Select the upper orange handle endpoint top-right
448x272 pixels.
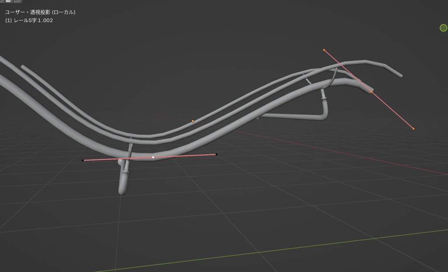[324, 50]
